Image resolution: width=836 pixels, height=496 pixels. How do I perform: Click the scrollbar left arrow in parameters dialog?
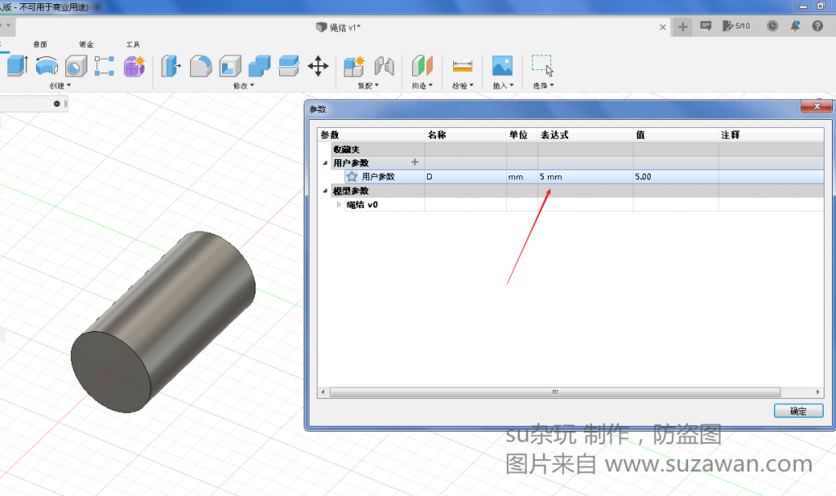[322, 392]
